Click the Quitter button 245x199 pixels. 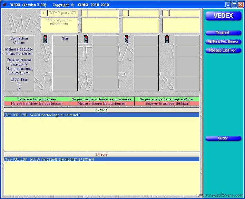(223, 138)
